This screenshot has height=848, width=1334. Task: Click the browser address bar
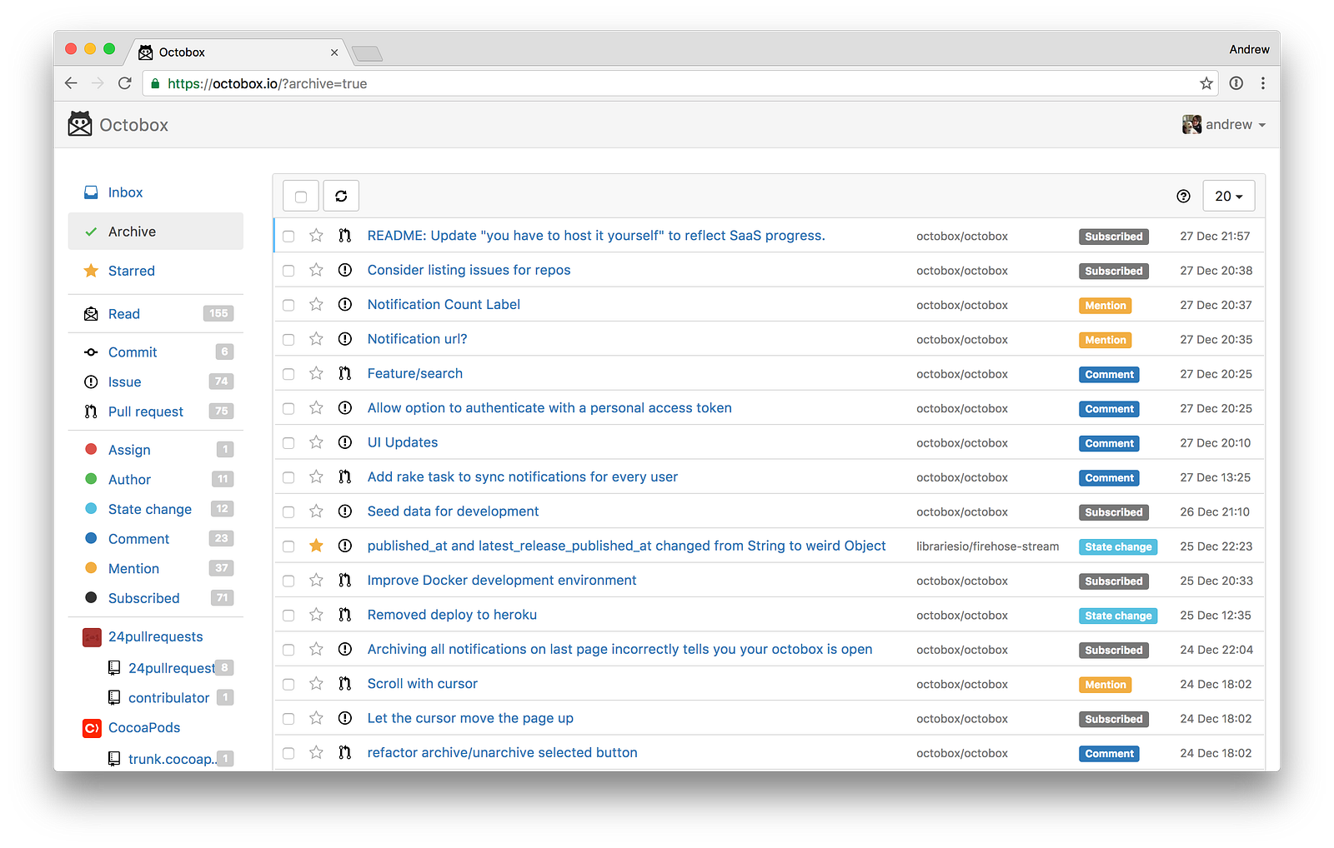click(x=680, y=83)
